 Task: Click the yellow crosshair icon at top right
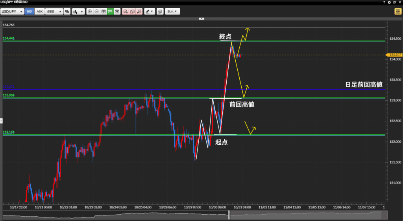coord(397,11)
